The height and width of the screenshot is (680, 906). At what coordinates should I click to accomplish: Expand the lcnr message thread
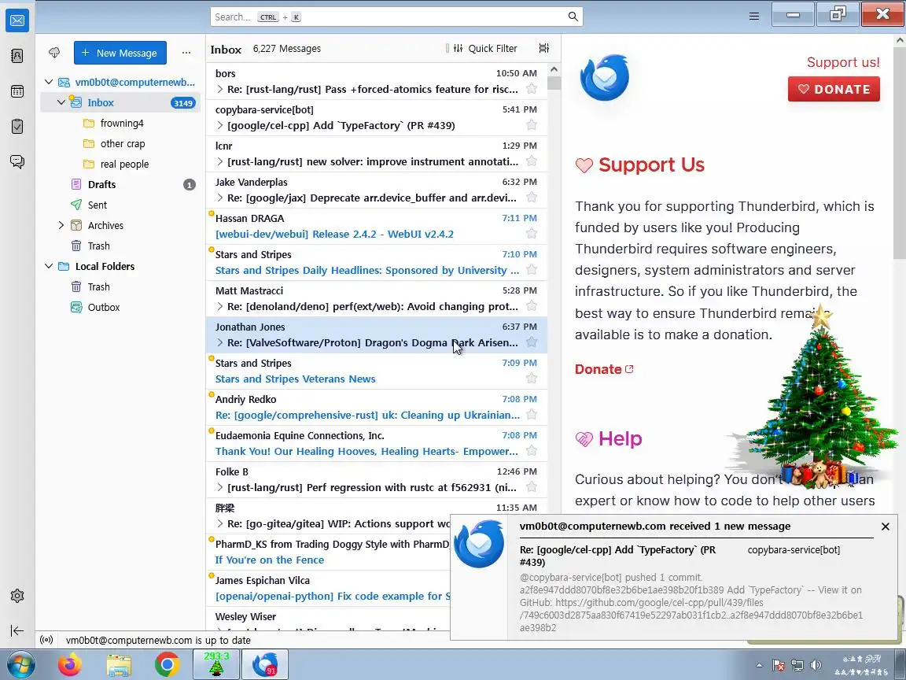click(219, 161)
